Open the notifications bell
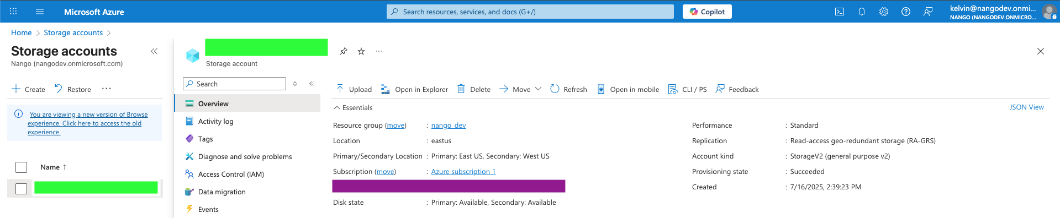 862,12
